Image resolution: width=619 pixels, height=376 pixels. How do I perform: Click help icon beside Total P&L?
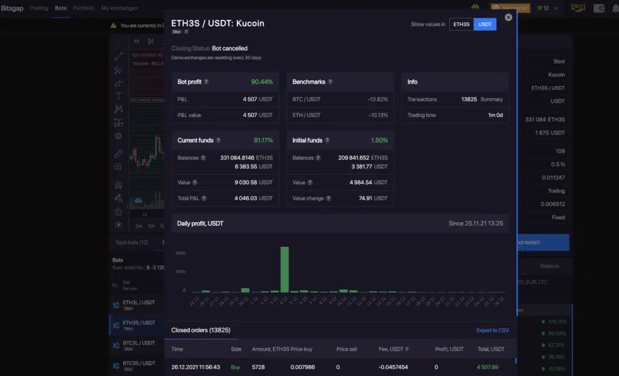tap(204, 198)
